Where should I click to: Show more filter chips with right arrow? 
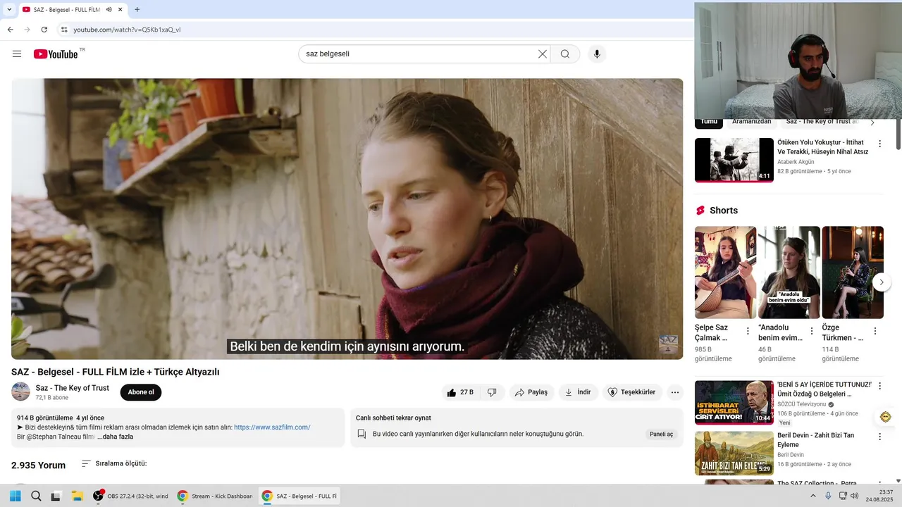pyautogui.click(x=872, y=123)
